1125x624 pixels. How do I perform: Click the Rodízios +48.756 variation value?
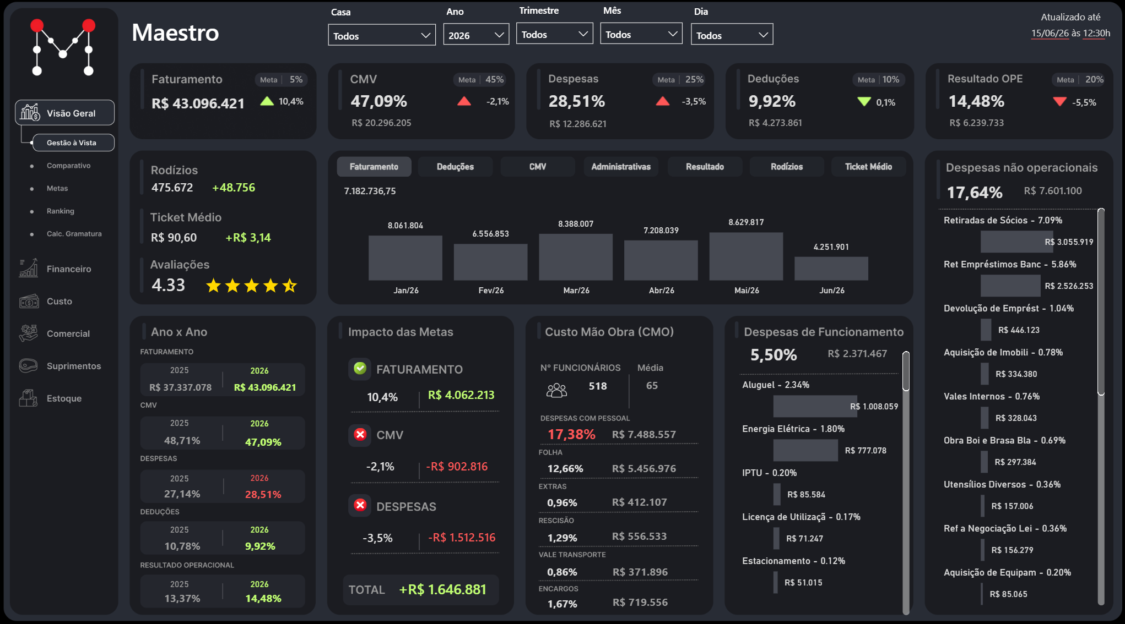(234, 187)
